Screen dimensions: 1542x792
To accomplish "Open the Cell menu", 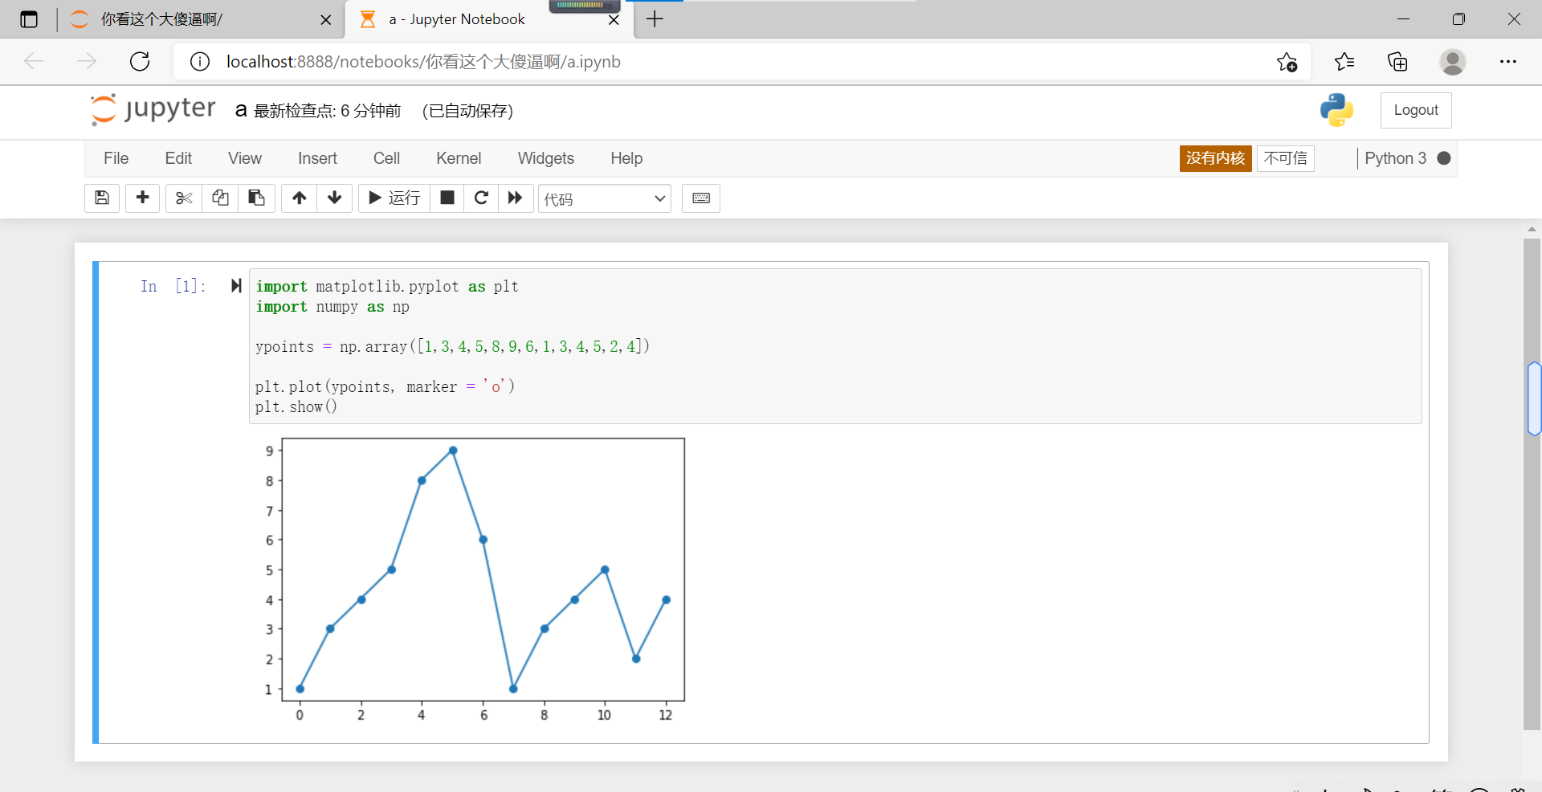I will (x=386, y=158).
